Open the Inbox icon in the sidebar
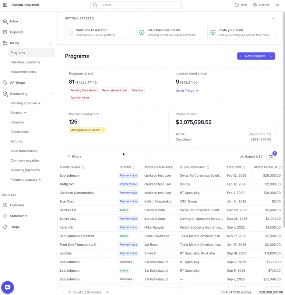Viewport: 285px width, 295px height. click(5, 21)
